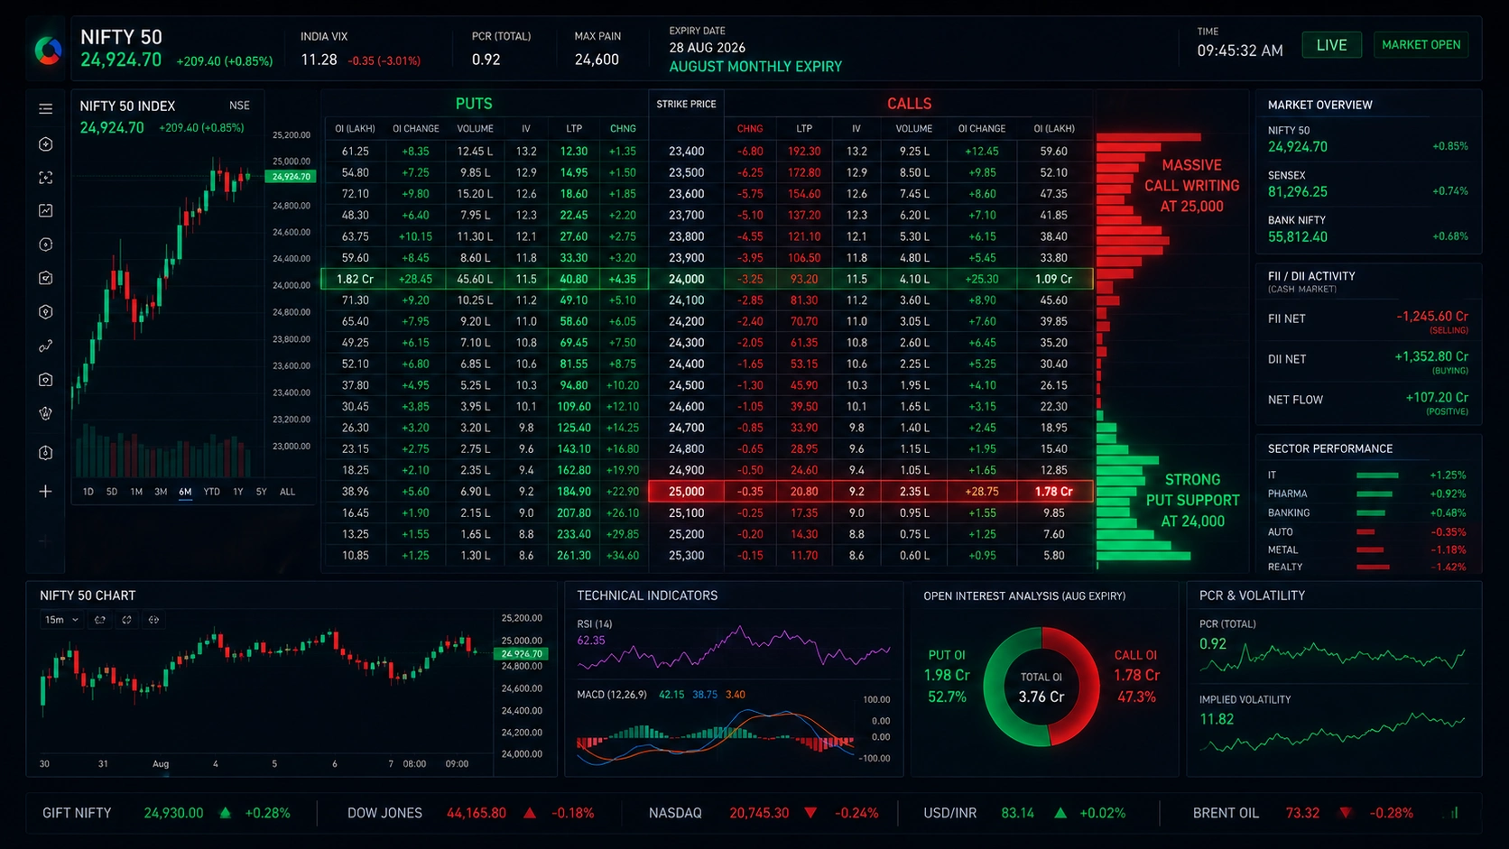
Task: Click the IMPLIED VOLATILITY value 11.82
Action: tap(1216, 719)
